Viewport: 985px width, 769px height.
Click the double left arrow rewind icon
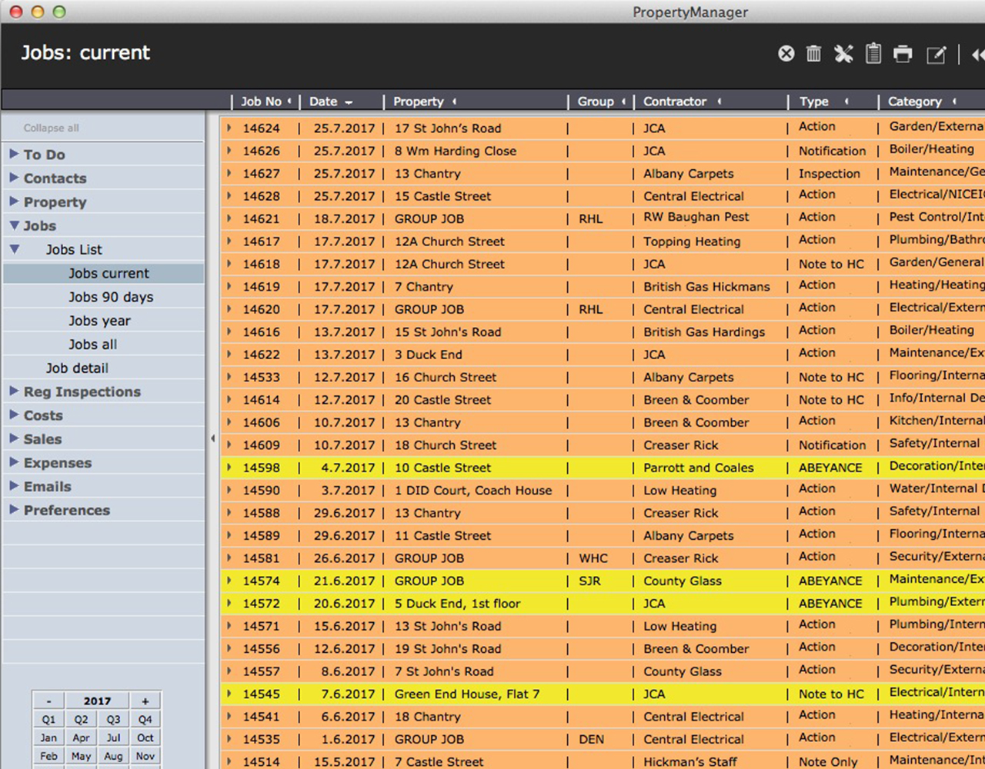[x=978, y=54]
